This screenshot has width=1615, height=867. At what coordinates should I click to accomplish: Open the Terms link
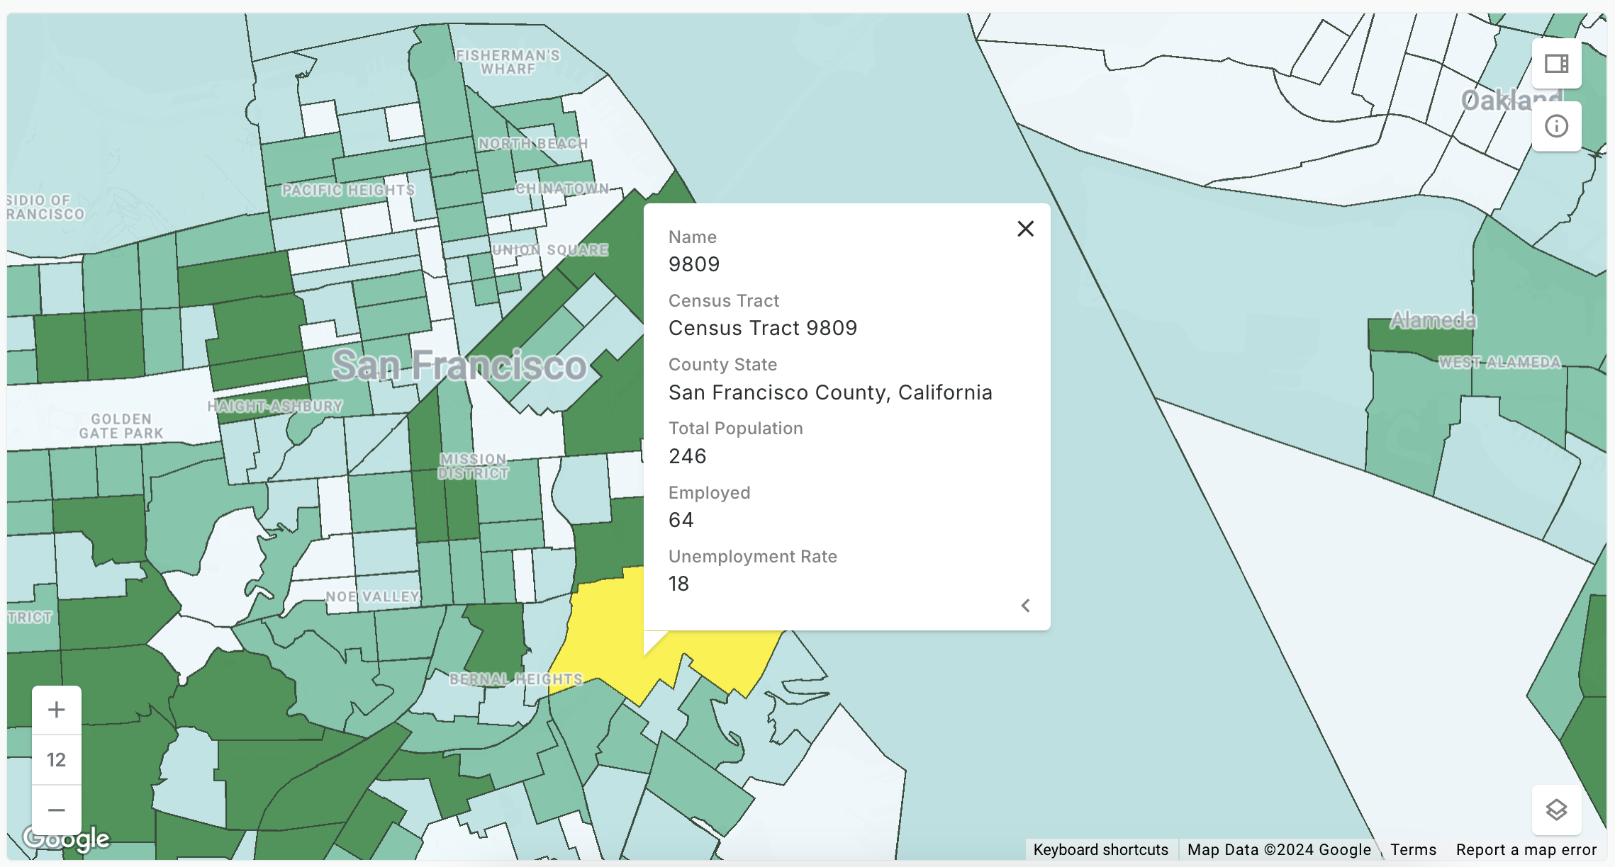1412,849
